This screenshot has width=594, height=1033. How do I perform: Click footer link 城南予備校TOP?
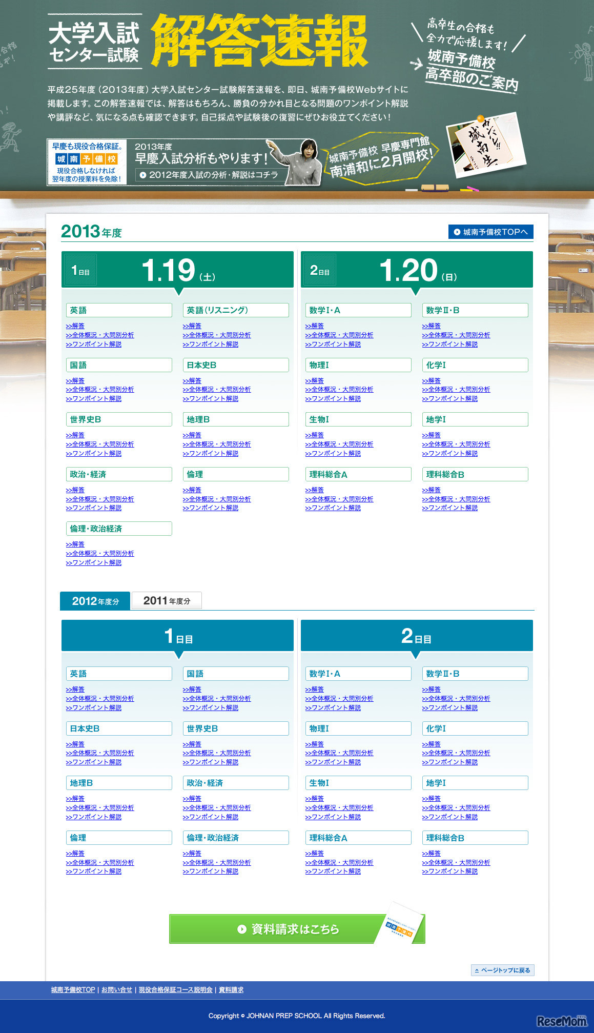tap(73, 989)
